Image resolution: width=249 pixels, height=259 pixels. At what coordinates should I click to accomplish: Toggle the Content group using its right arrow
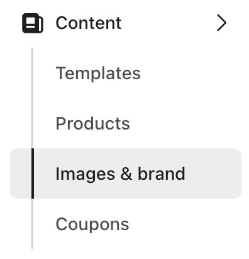(221, 23)
